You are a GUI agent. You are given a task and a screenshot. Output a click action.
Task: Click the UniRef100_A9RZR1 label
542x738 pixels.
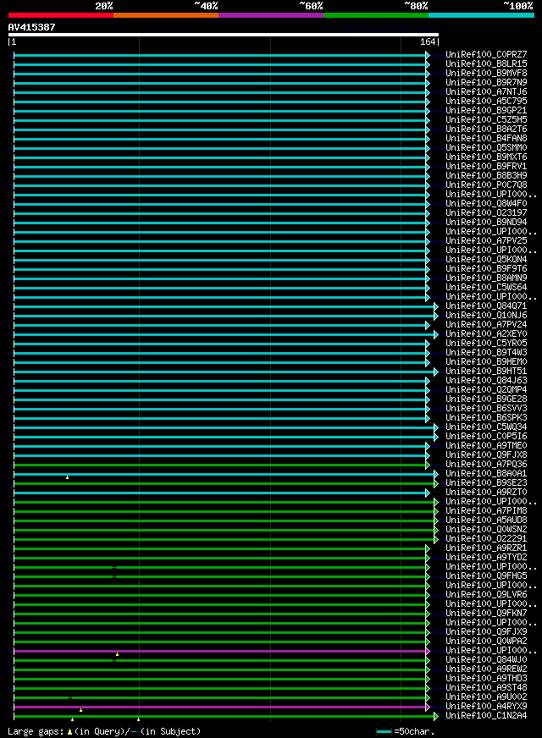click(x=486, y=548)
